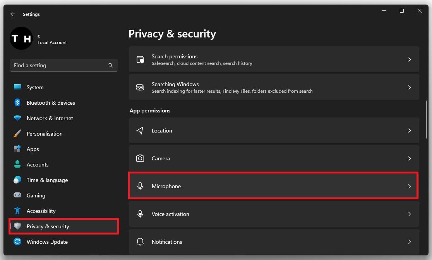Click the Voice activation mic icon
This screenshot has width=432, height=260.
coord(140,214)
